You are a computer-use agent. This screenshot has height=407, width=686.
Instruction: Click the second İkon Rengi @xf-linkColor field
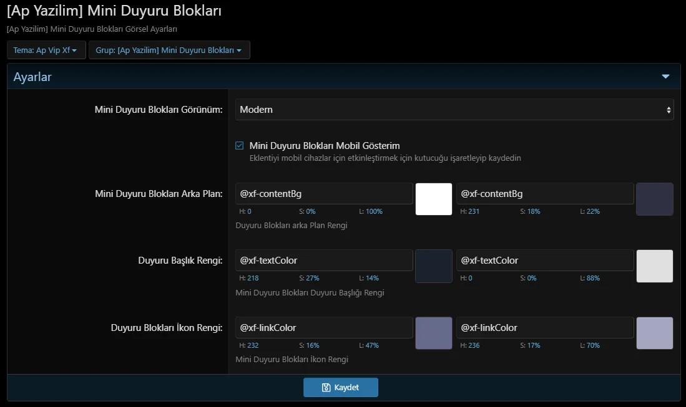pos(544,328)
